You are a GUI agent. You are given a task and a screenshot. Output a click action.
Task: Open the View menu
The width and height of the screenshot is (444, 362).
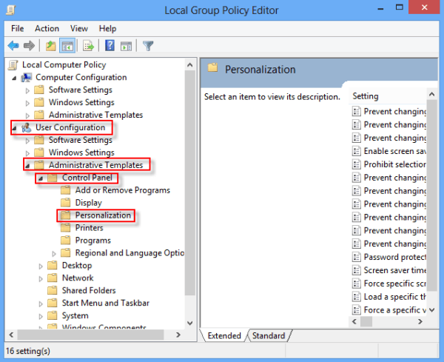point(79,29)
